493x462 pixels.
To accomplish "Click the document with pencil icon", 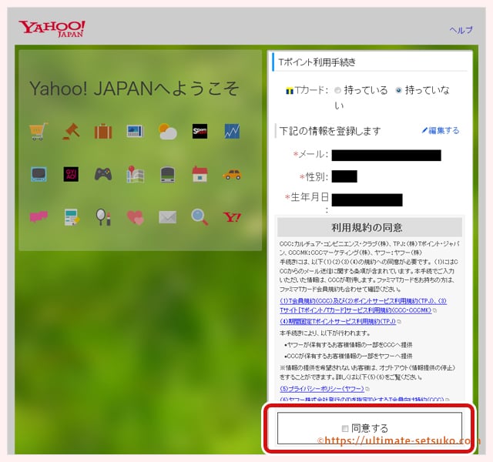I will 72,217.
